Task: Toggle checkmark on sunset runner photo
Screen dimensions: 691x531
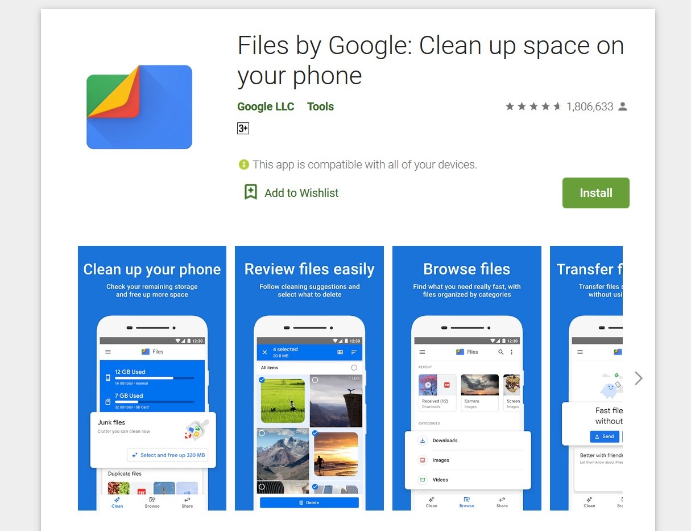Action: (x=315, y=433)
